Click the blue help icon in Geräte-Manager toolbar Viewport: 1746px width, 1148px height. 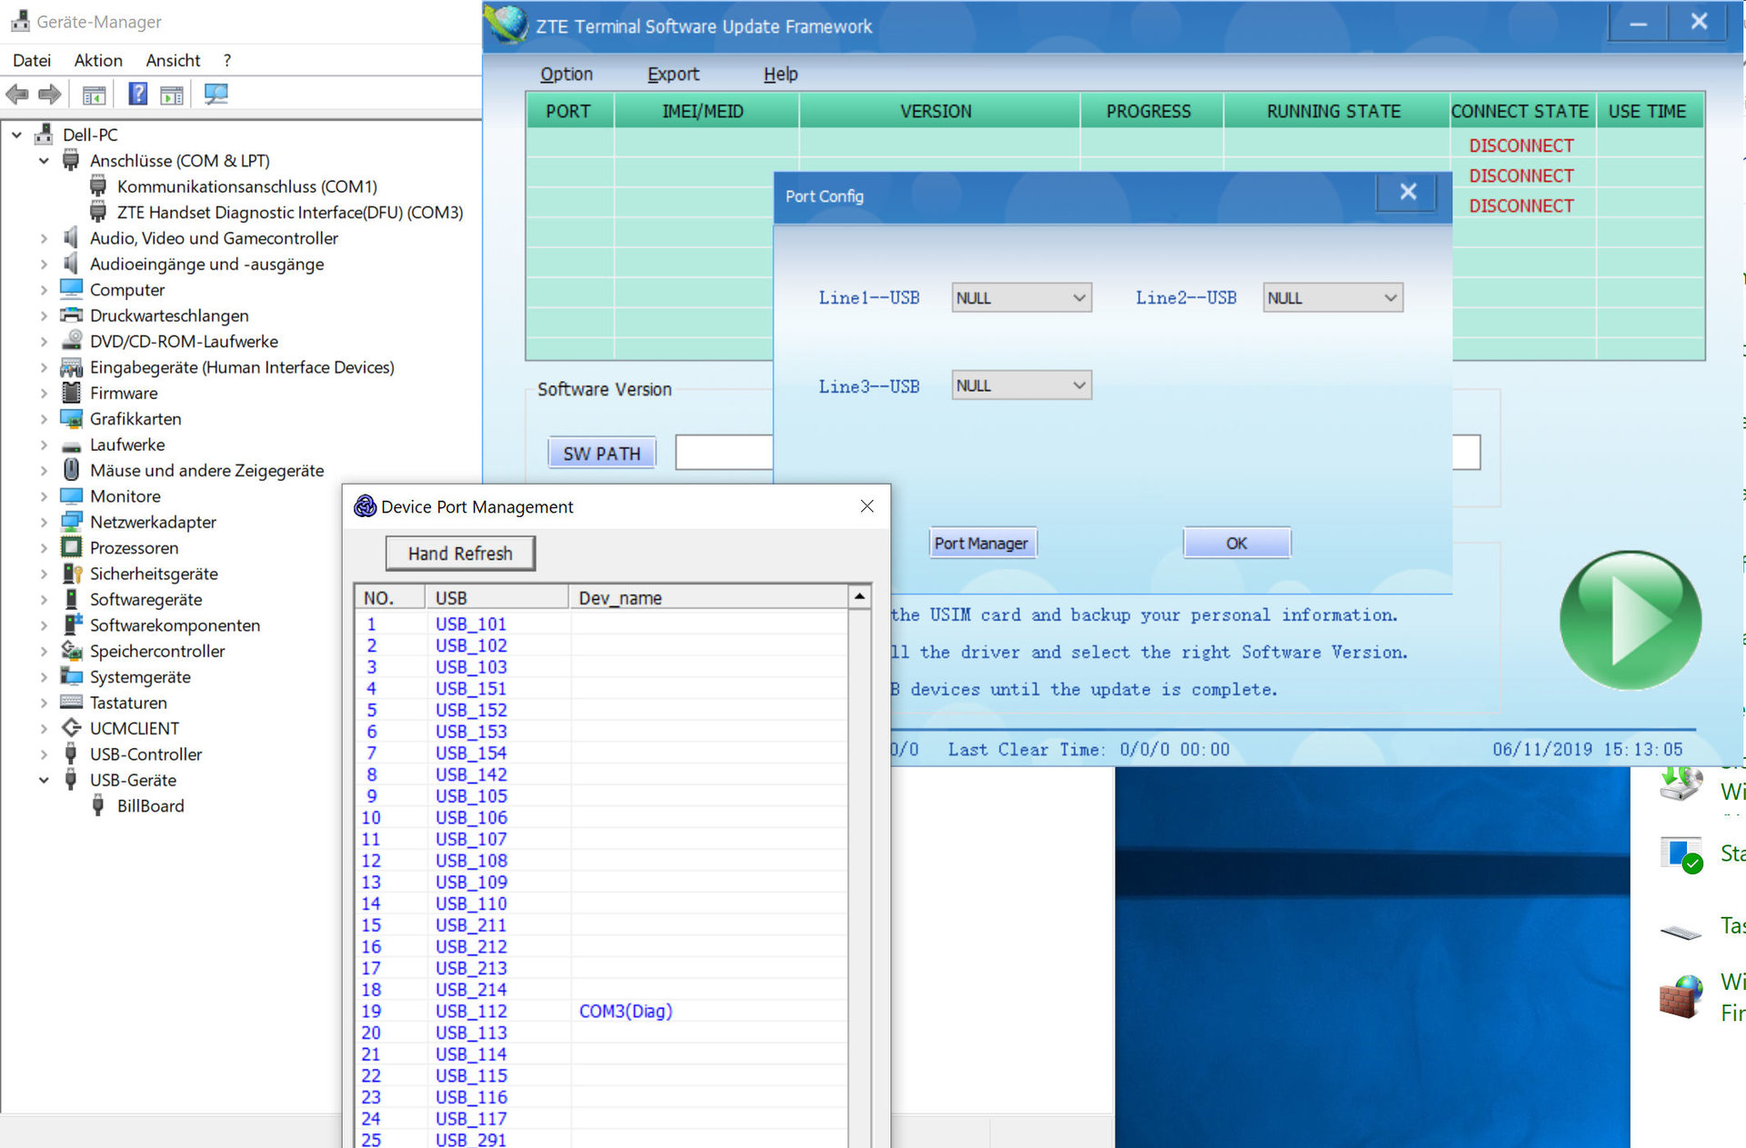(138, 94)
